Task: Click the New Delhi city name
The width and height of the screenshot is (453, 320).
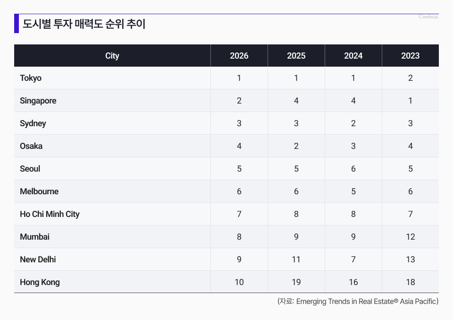Action: click(x=38, y=259)
